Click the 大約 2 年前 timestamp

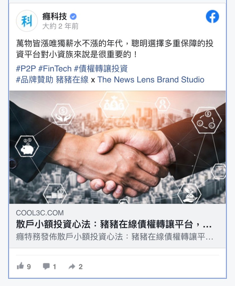[x=60, y=26]
